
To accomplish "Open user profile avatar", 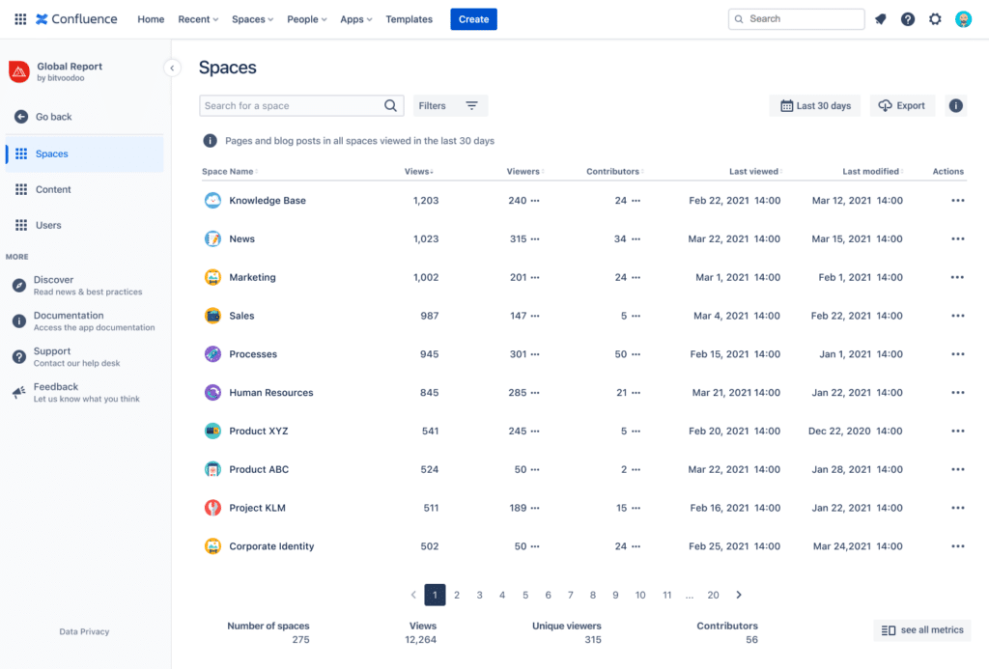I will pos(963,19).
